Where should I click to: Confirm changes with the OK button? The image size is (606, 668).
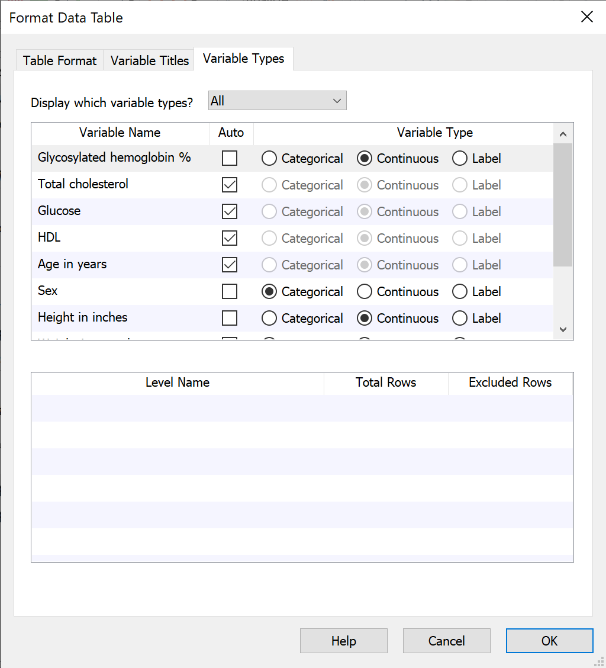coord(549,641)
